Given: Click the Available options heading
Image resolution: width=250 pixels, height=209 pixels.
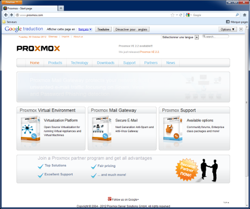Looking at the screenshot, I should pyautogui.click(x=200, y=120).
